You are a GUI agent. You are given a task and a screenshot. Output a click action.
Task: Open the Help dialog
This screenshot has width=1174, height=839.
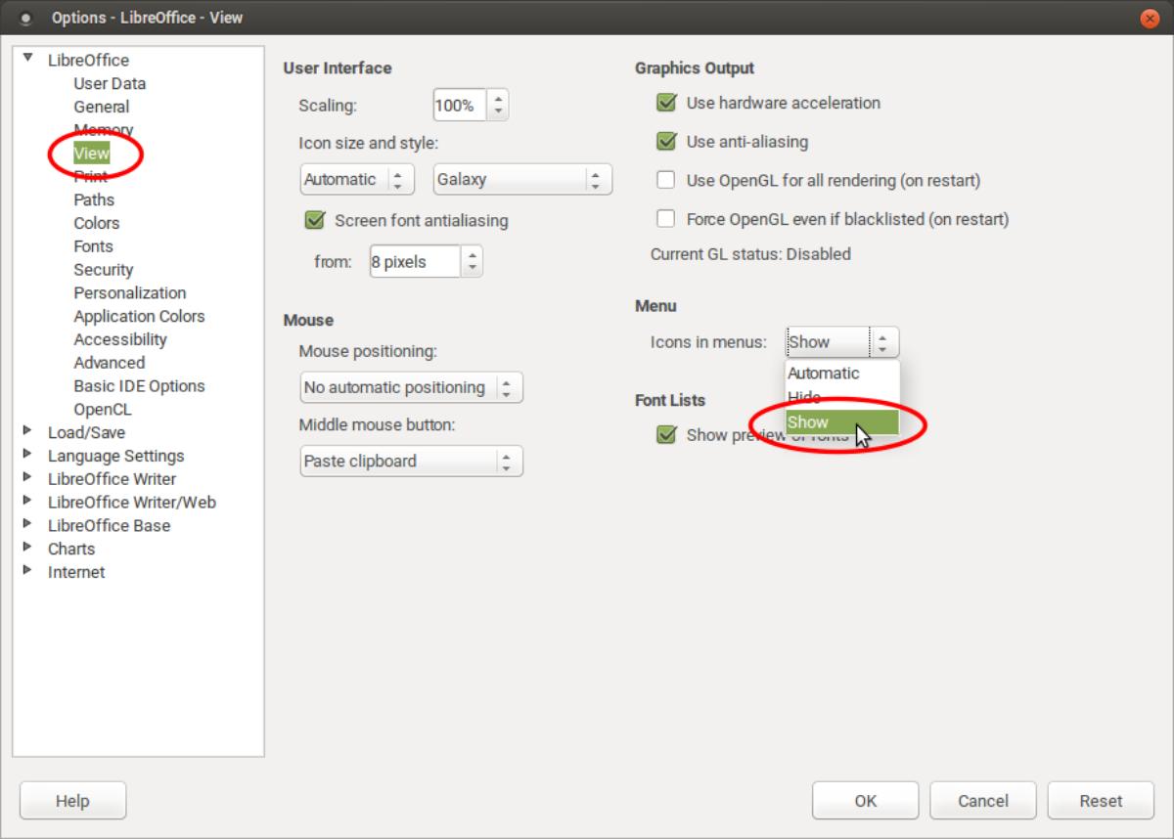pyautogui.click(x=71, y=800)
